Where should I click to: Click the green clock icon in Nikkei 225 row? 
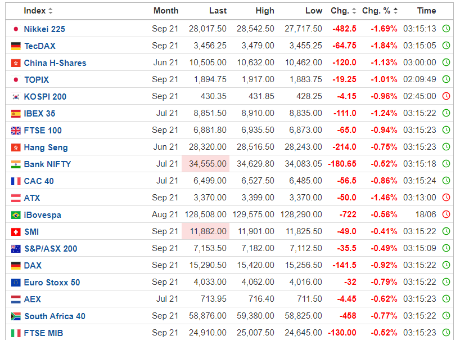(x=446, y=29)
